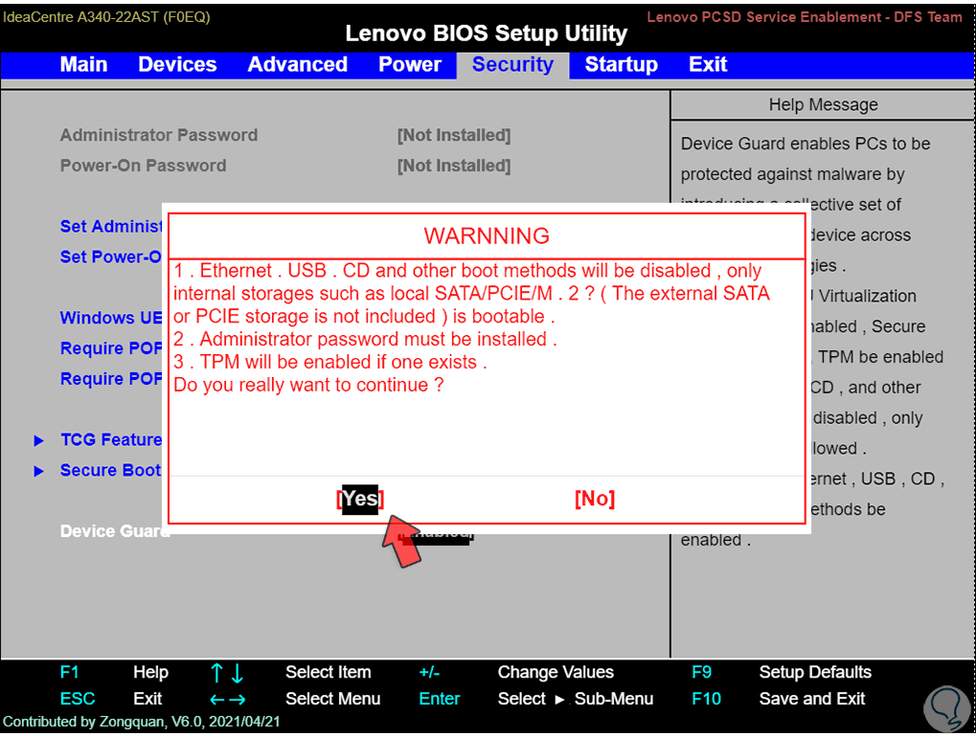Switch to the Main tab
Image resolution: width=976 pixels, height=736 pixels.
(x=83, y=65)
